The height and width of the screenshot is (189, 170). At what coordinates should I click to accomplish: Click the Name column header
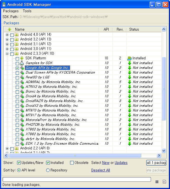point(51,29)
